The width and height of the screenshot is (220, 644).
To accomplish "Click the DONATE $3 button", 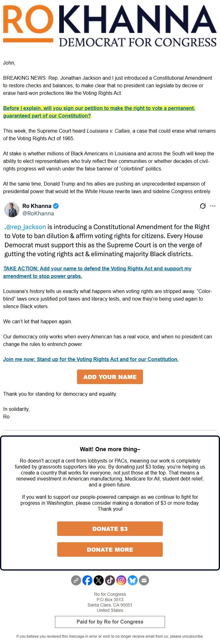I will click(110, 529).
